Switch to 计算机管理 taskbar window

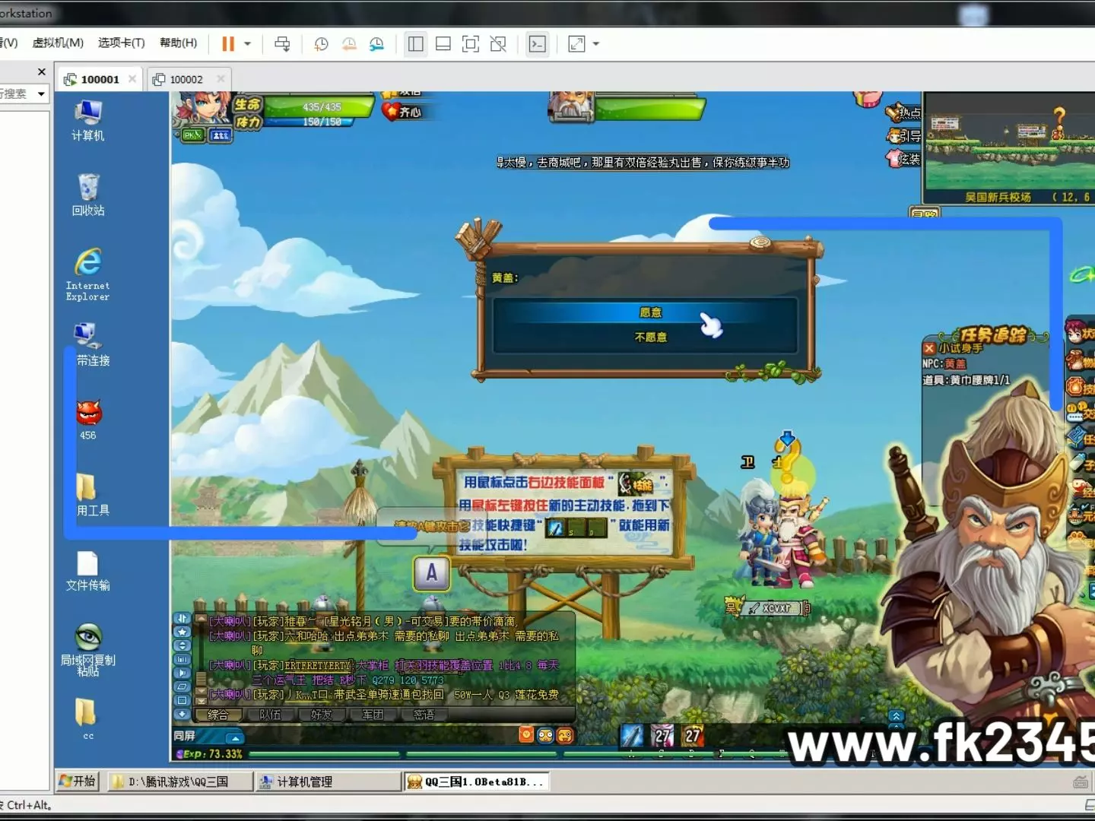pos(328,781)
